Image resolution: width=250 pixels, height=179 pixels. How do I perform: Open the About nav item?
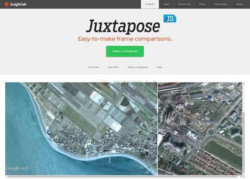(x=239, y=4)
